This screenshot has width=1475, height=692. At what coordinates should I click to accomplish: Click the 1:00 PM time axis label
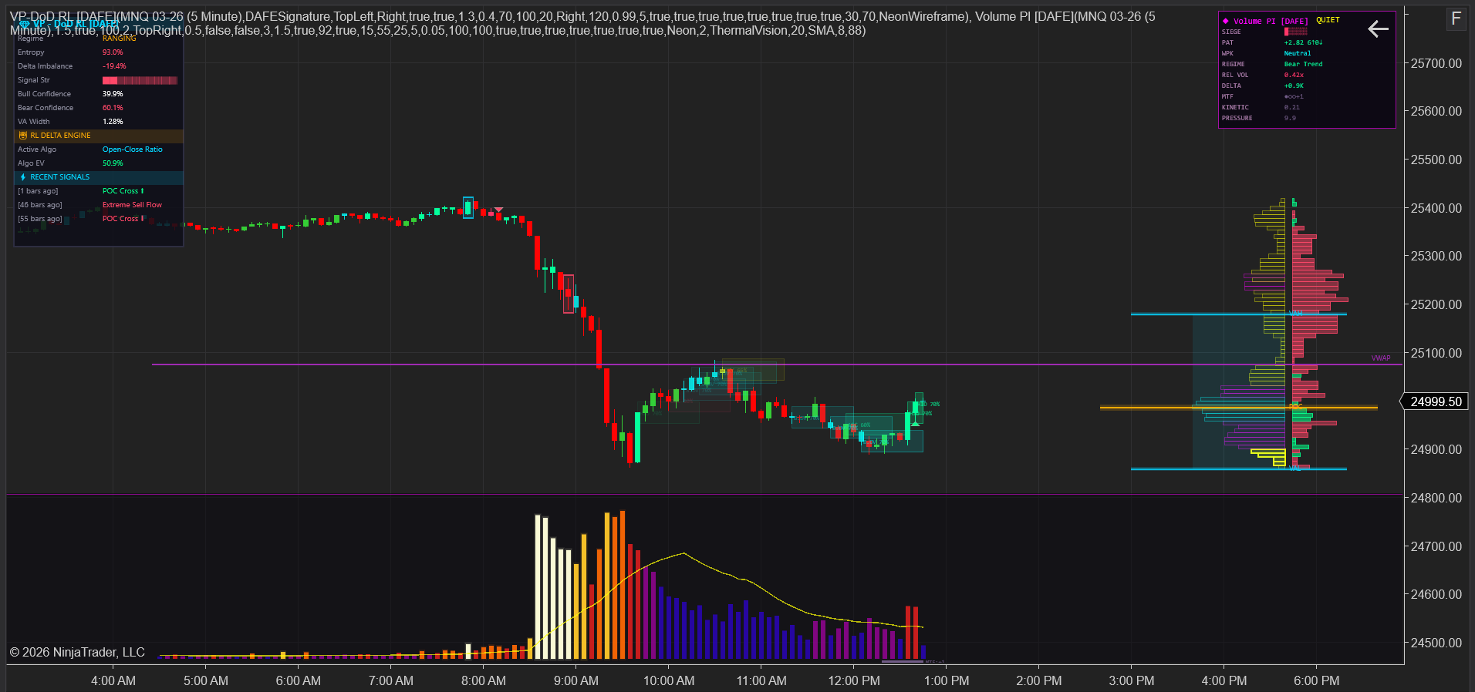(x=947, y=681)
